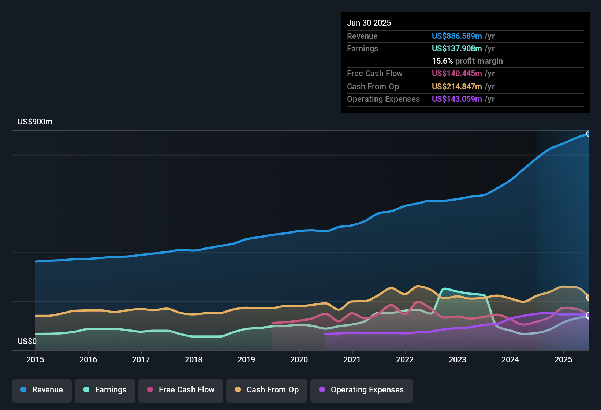Select the 2023 x-axis year label
The height and width of the screenshot is (410, 601).
point(458,359)
